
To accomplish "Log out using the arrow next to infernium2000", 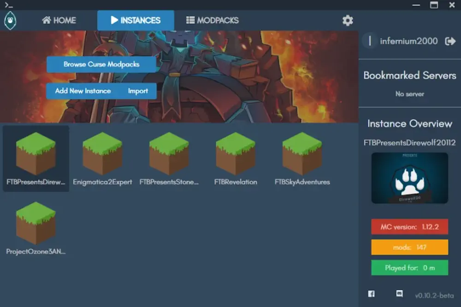I will pos(450,41).
